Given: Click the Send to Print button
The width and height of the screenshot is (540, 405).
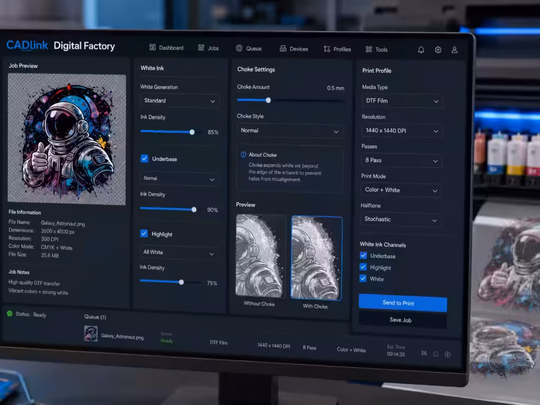Looking at the screenshot, I should coord(402,303).
